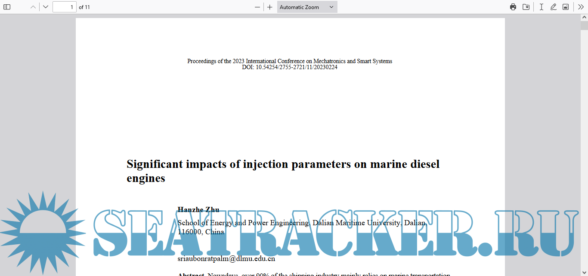Viewport: 588px width, 276px height.
Task: Click the scrollbar up arrow
Action: (x=584, y=17)
